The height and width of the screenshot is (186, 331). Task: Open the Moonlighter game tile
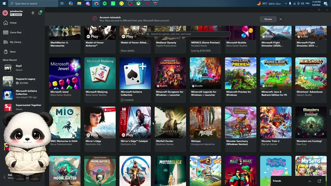[65, 171]
